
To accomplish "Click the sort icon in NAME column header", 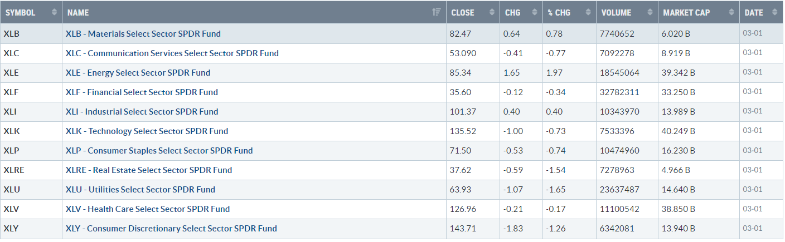I will [437, 12].
